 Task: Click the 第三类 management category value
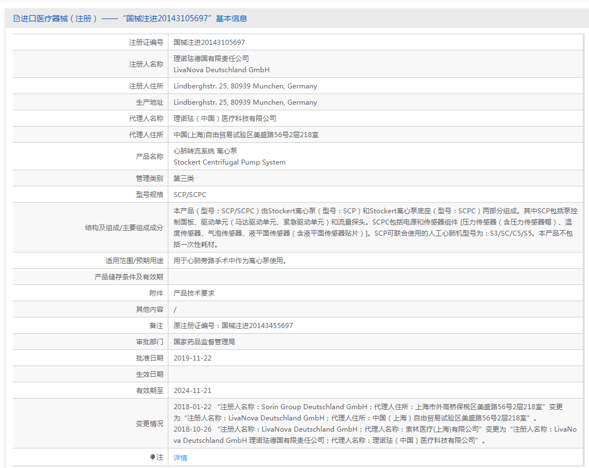point(183,179)
